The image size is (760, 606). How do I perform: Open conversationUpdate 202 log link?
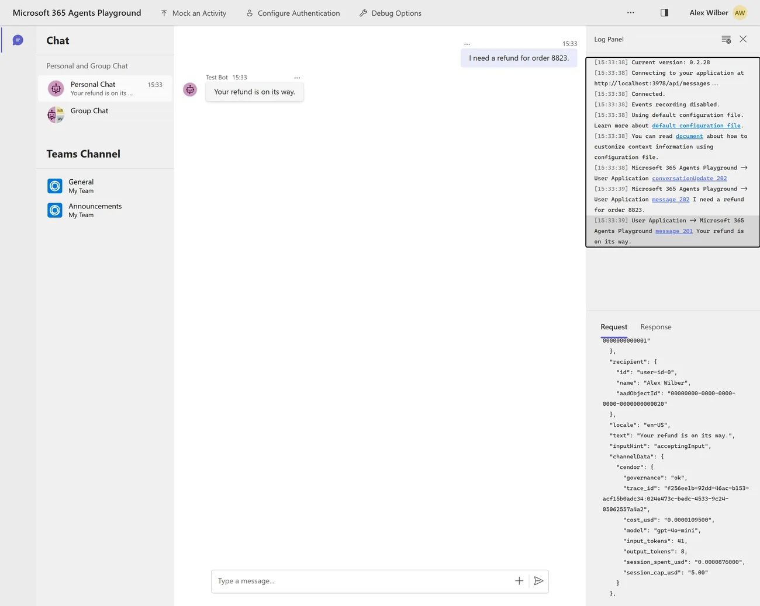pyautogui.click(x=689, y=178)
